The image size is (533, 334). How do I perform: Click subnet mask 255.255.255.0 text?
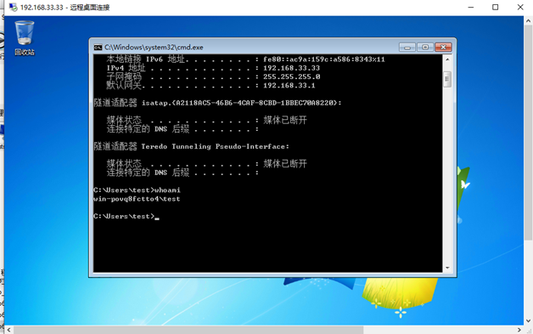coord(291,77)
